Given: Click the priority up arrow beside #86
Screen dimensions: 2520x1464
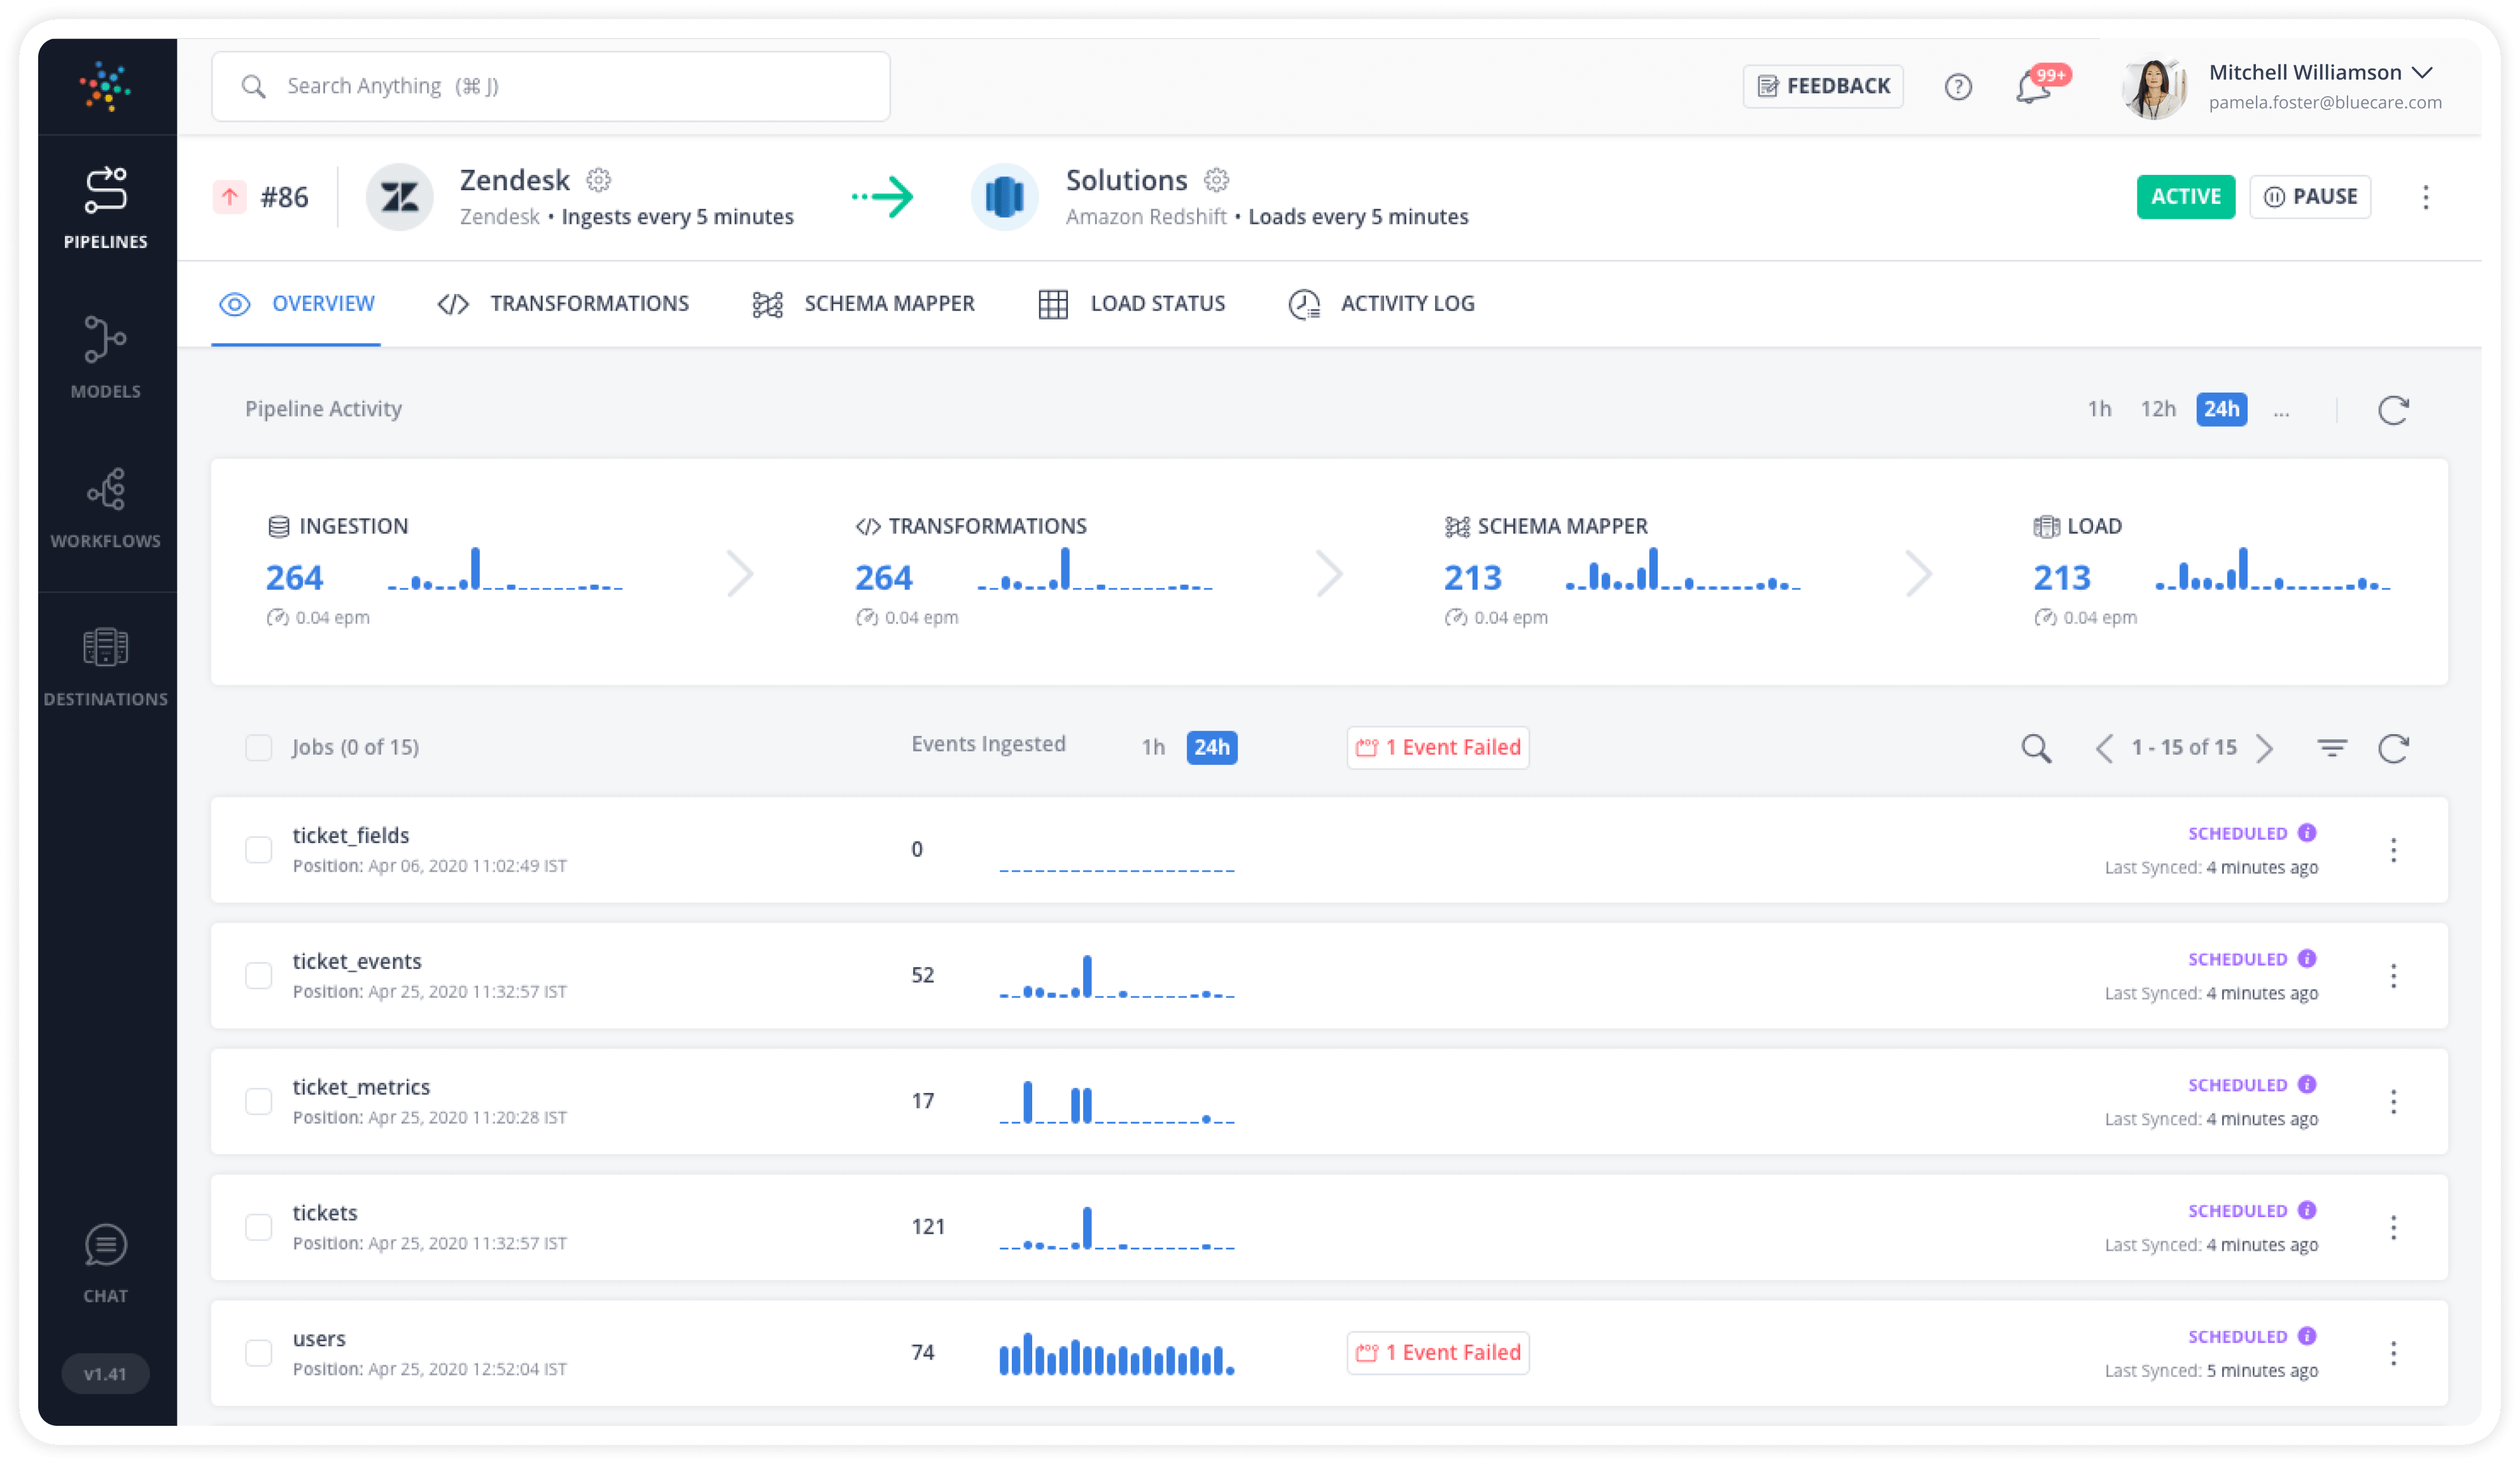Looking at the screenshot, I should point(229,196).
